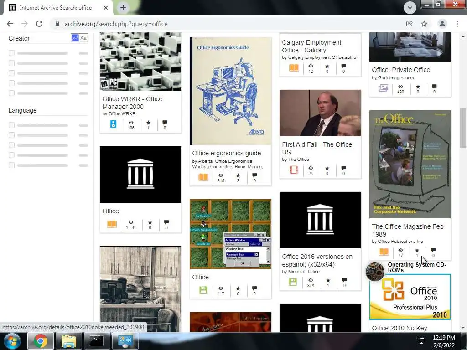Screen dimensions: 467x350
Task: Check the third Language filter checkbox
Action: [x=11, y=145]
